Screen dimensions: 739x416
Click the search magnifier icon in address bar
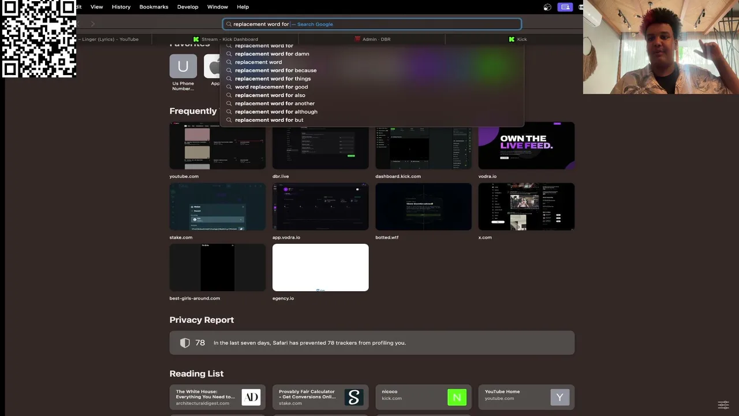[x=229, y=24]
